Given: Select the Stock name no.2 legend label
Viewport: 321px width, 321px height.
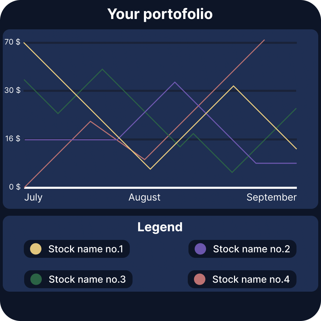Looking at the screenshot, I should pyautogui.click(x=251, y=249).
